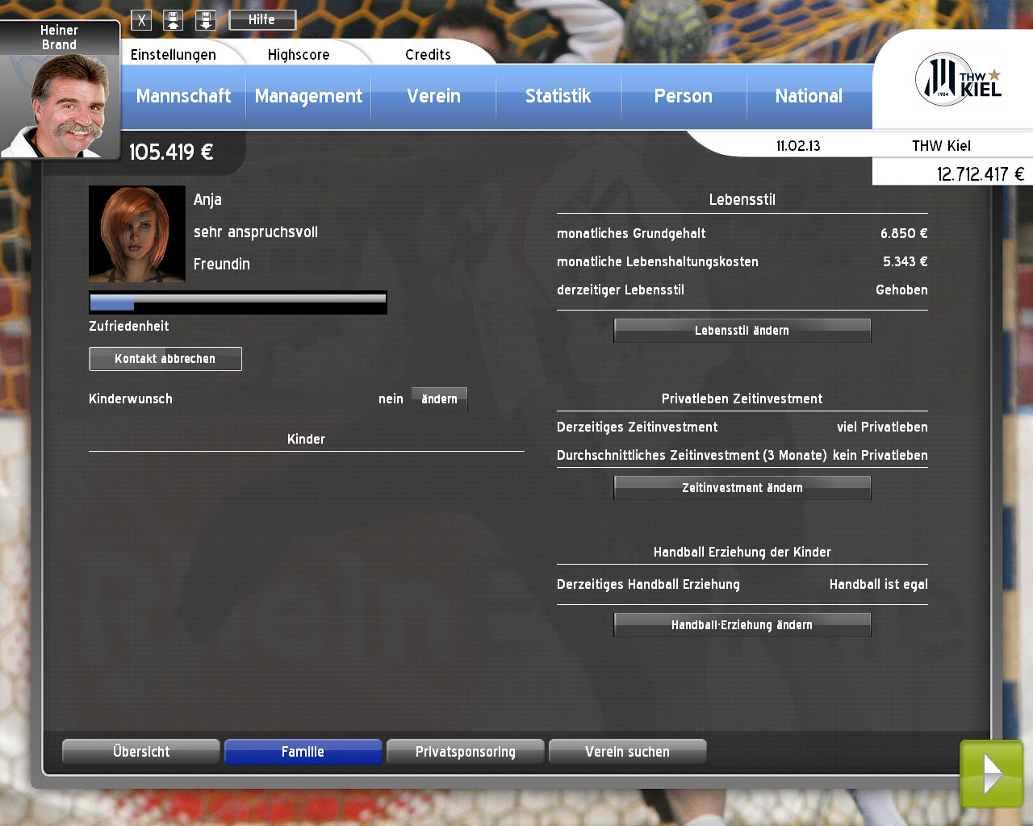Switch to the Übersicht tab at bottom
This screenshot has height=826, width=1033.
pos(141,752)
